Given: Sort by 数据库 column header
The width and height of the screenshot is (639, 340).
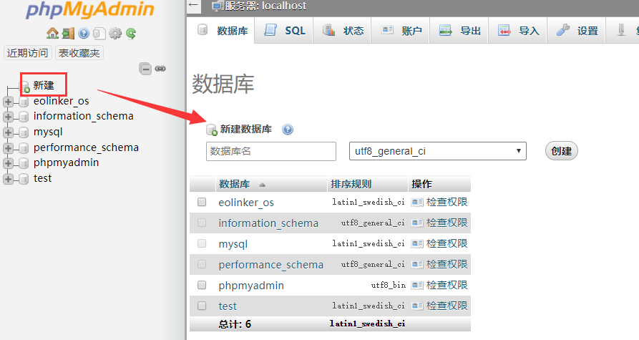Looking at the screenshot, I should click(x=234, y=184).
